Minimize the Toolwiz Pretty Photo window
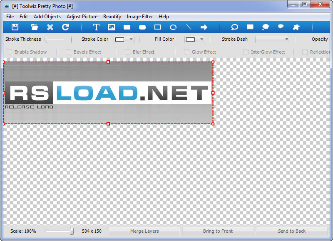This screenshot has height=241, width=333. pyautogui.click(x=293, y=5)
